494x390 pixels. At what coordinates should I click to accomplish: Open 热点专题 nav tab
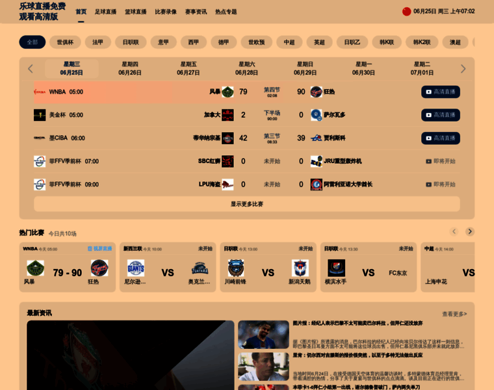226,12
